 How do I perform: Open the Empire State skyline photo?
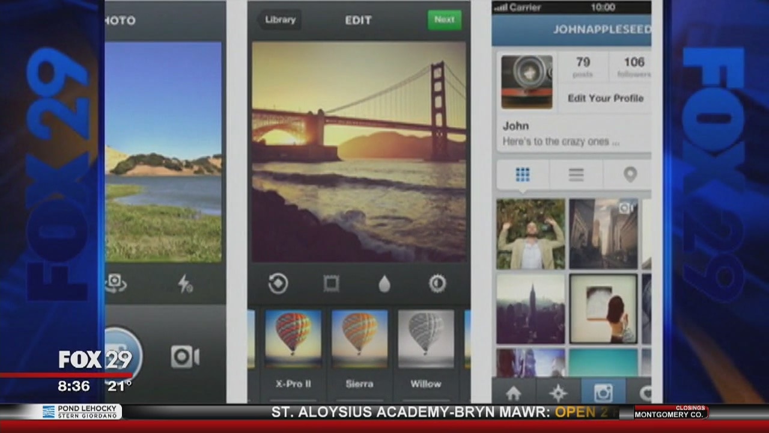[x=530, y=309]
